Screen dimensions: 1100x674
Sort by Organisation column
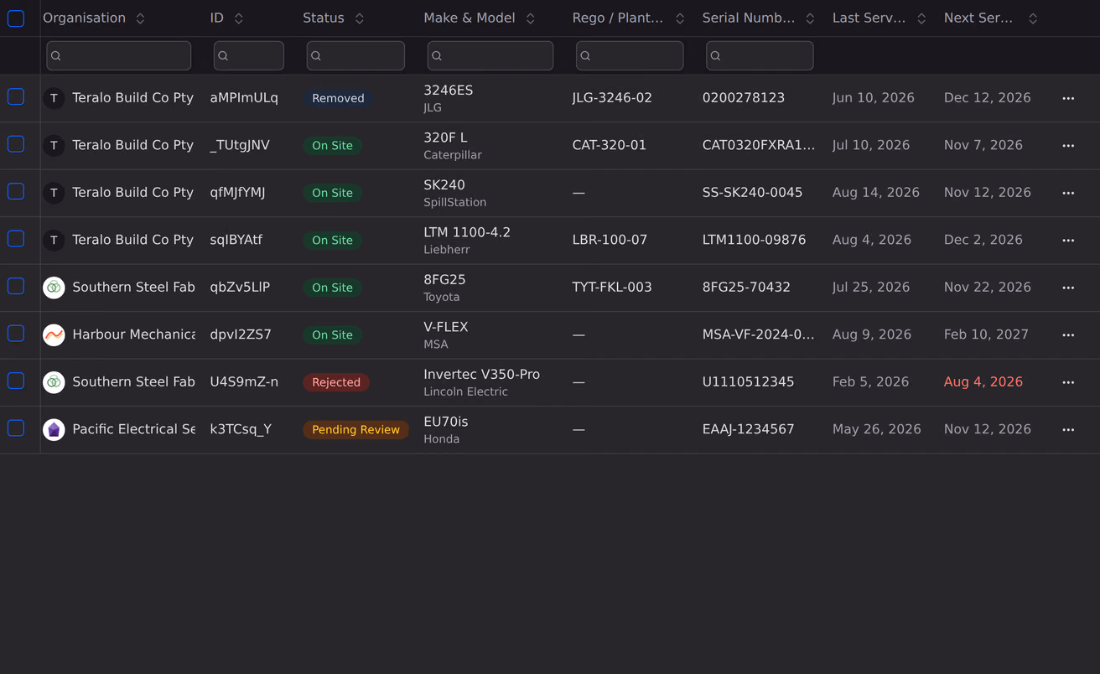[x=140, y=18]
